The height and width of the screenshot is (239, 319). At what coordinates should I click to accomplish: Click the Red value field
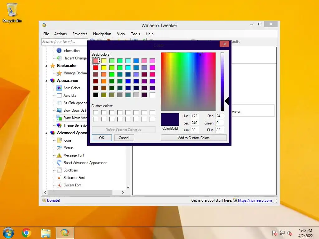pyautogui.click(x=220, y=116)
